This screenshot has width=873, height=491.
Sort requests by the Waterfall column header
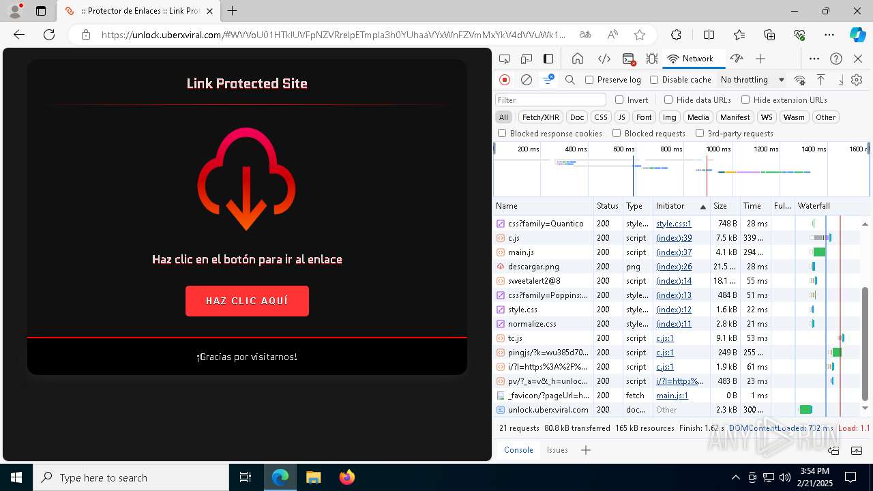coord(832,206)
